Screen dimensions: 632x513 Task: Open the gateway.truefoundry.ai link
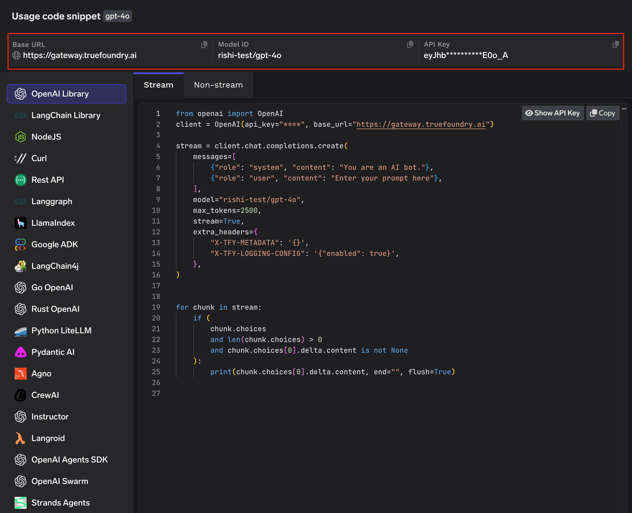click(421, 124)
